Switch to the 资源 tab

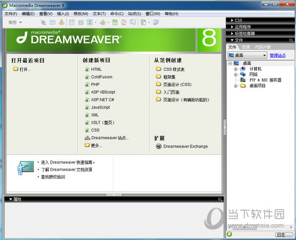coord(246,47)
